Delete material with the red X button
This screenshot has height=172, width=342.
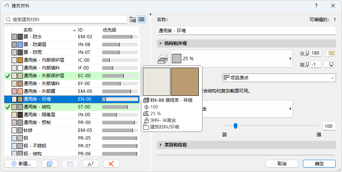pyautogui.click(x=111, y=163)
